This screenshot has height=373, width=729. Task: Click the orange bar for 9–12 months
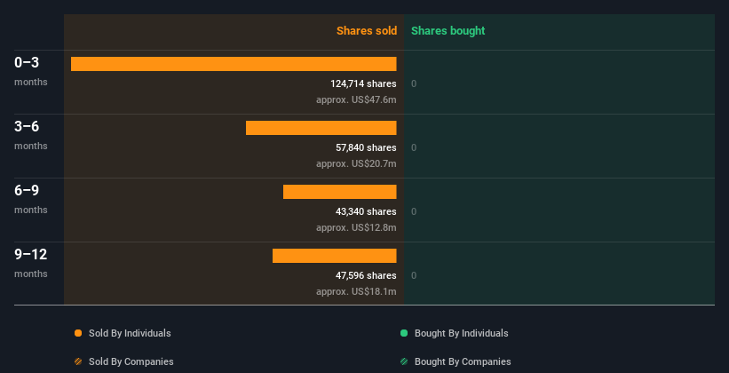point(334,256)
